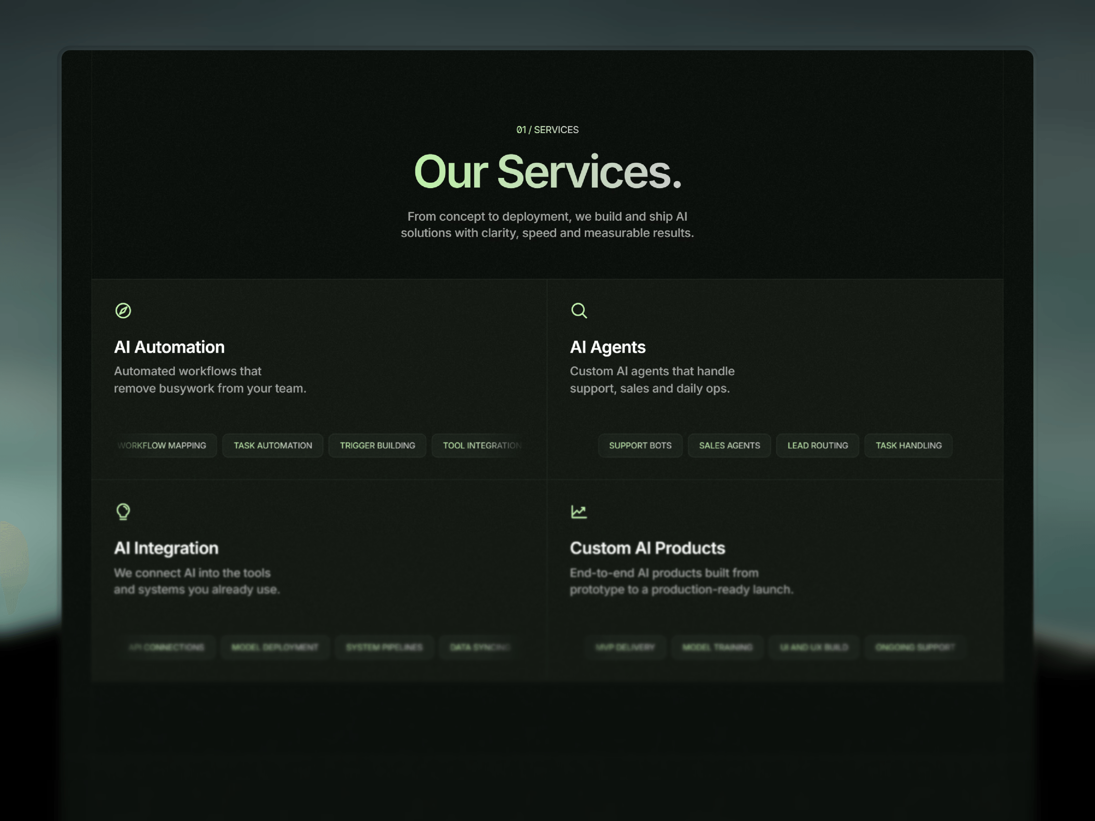Pick the DATA SYNCING tag
This screenshot has width=1095, height=821.
tap(479, 647)
